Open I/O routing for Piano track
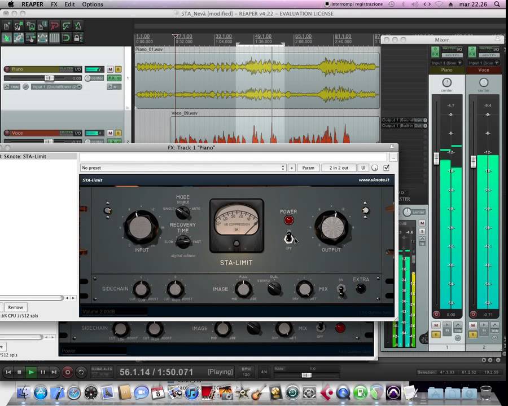Image resolution: width=508 pixels, height=406 pixels. coord(78,69)
